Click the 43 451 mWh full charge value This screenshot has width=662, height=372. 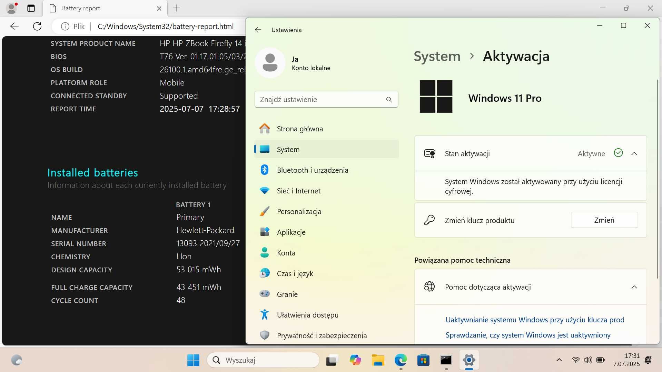(x=199, y=287)
